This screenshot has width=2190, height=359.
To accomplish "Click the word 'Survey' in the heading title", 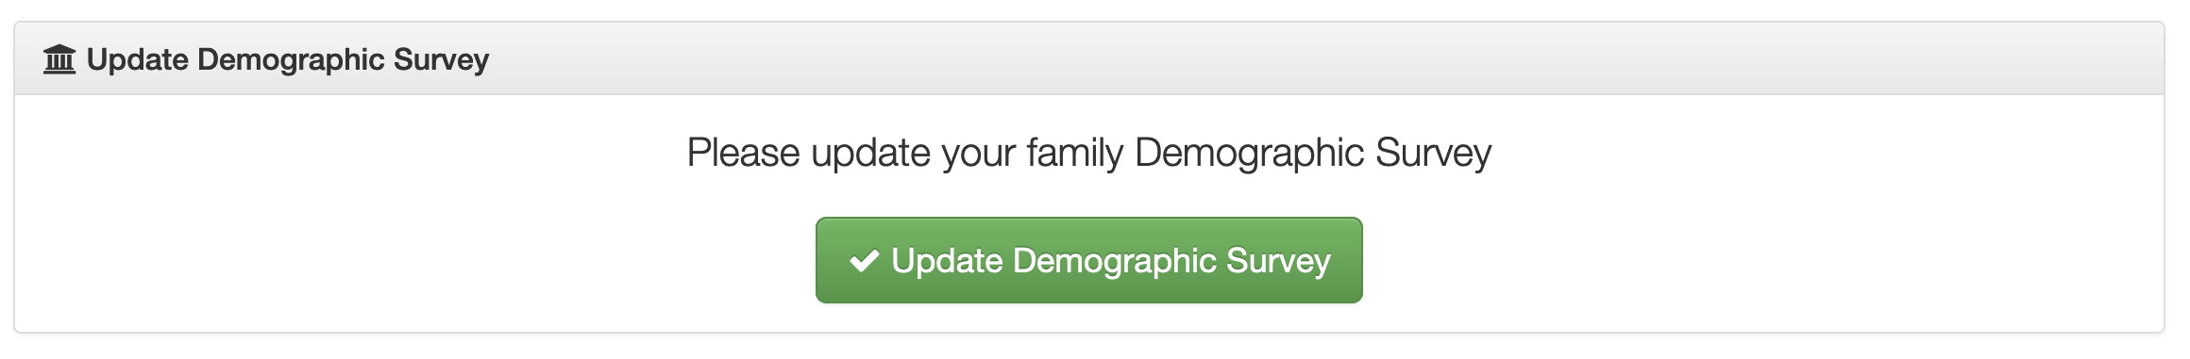I will (x=441, y=59).
